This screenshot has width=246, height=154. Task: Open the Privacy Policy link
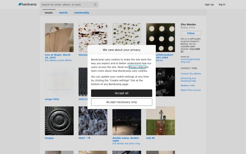click(x=137, y=67)
